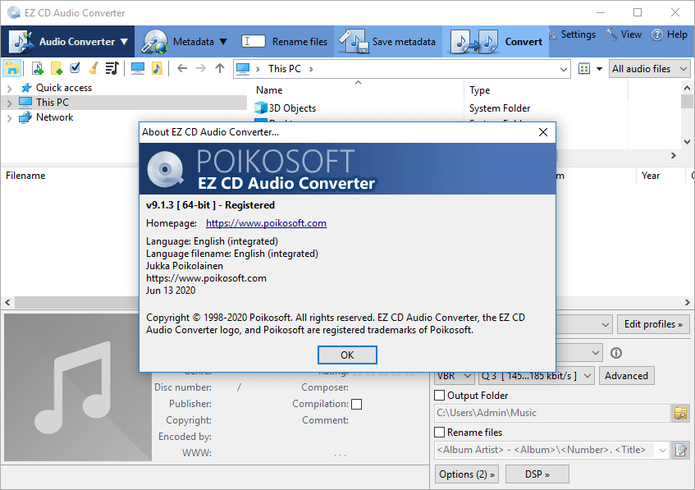Click the PC icon in address bar

tap(242, 69)
